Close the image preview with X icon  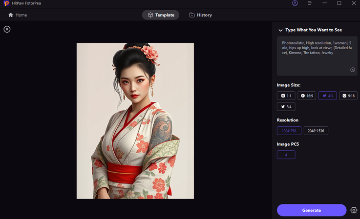tap(7, 29)
